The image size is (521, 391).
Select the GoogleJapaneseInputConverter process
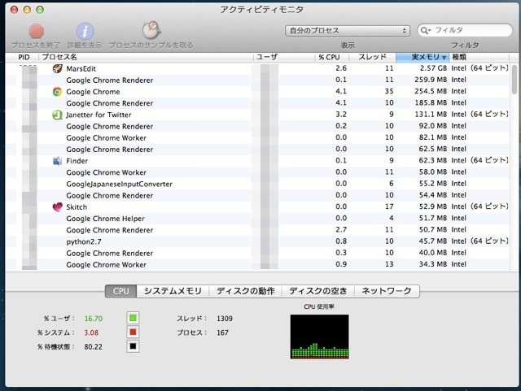tap(120, 184)
